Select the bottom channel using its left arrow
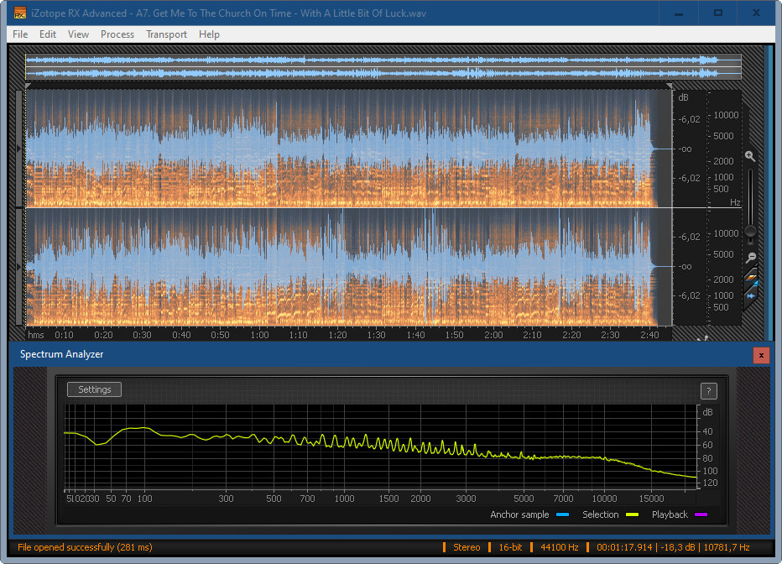Screen dimensions: 782x564 tap(19, 267)
